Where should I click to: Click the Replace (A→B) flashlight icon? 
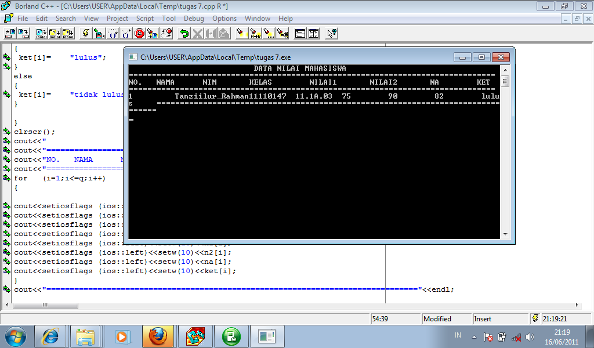coord(255,33)
